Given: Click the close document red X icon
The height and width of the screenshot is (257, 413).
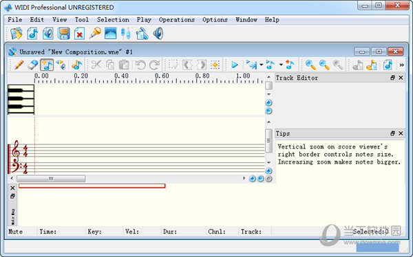Looking at the screenshot, I should tap(79, 34).
